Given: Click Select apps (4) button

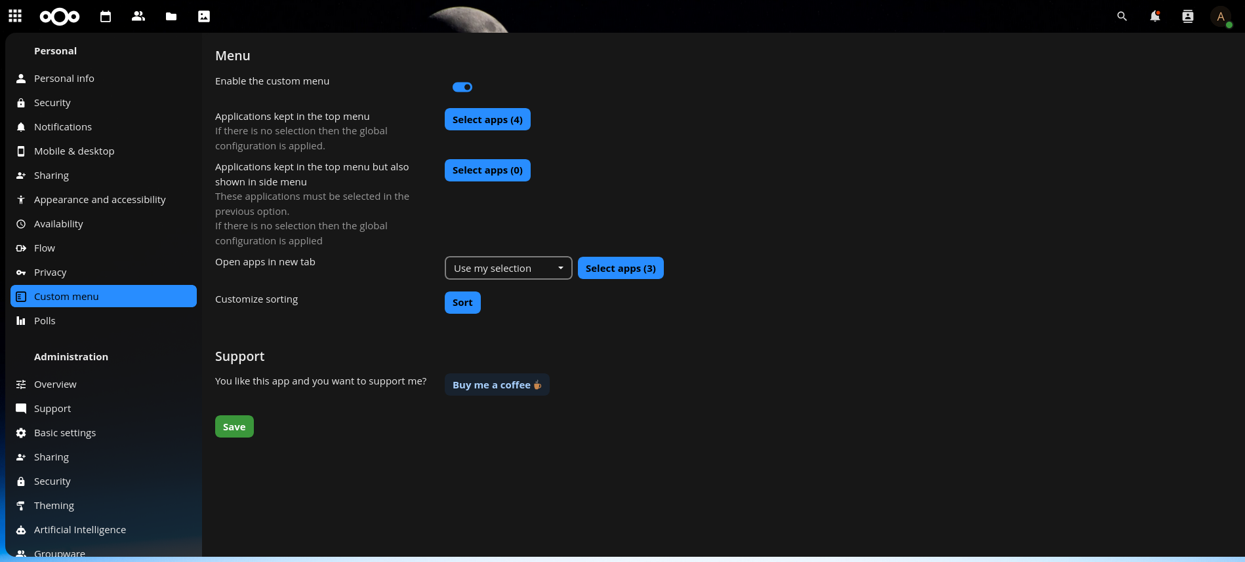Looking at the screenshot, I should pyautogui.click(x=487, y=119).
